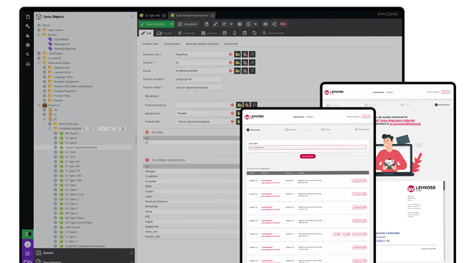
Task: Open the Children Grid tab
Action: [273, 33]
